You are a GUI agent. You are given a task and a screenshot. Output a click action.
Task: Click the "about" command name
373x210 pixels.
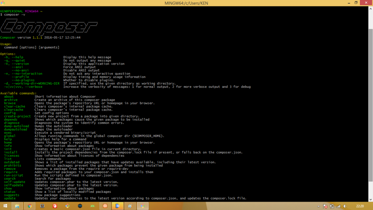coord(9,97)
